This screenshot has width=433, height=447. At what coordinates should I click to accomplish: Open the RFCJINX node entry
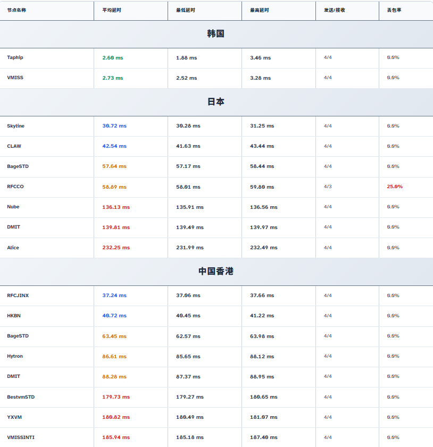click(18, 296)
